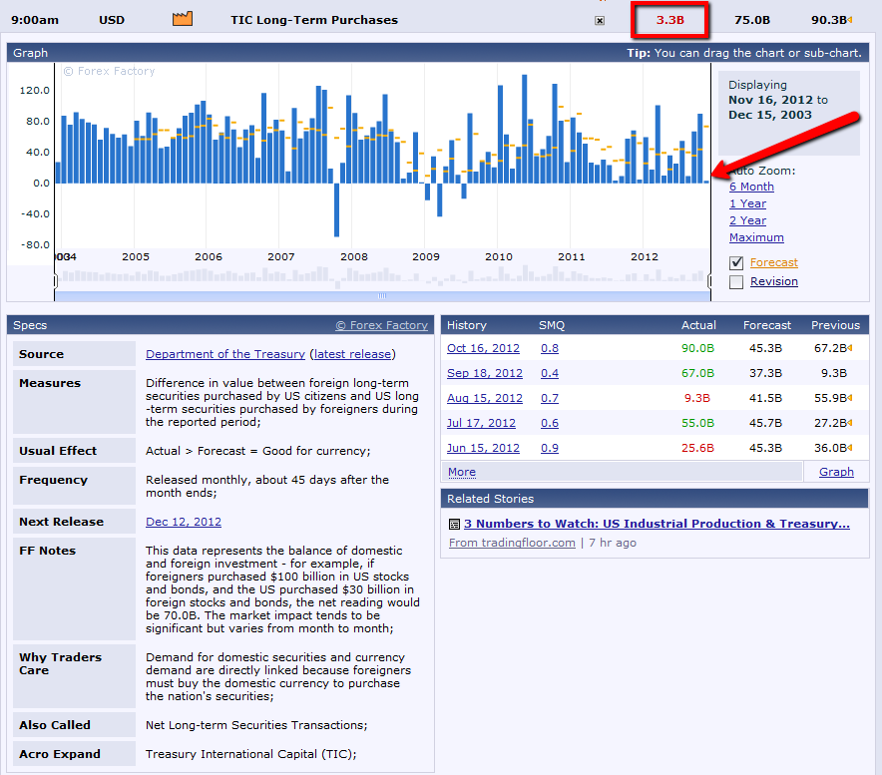Open history entry Jun 15, 2012
The width and height of the screenshot is (882, 775).
coord(483,448)
